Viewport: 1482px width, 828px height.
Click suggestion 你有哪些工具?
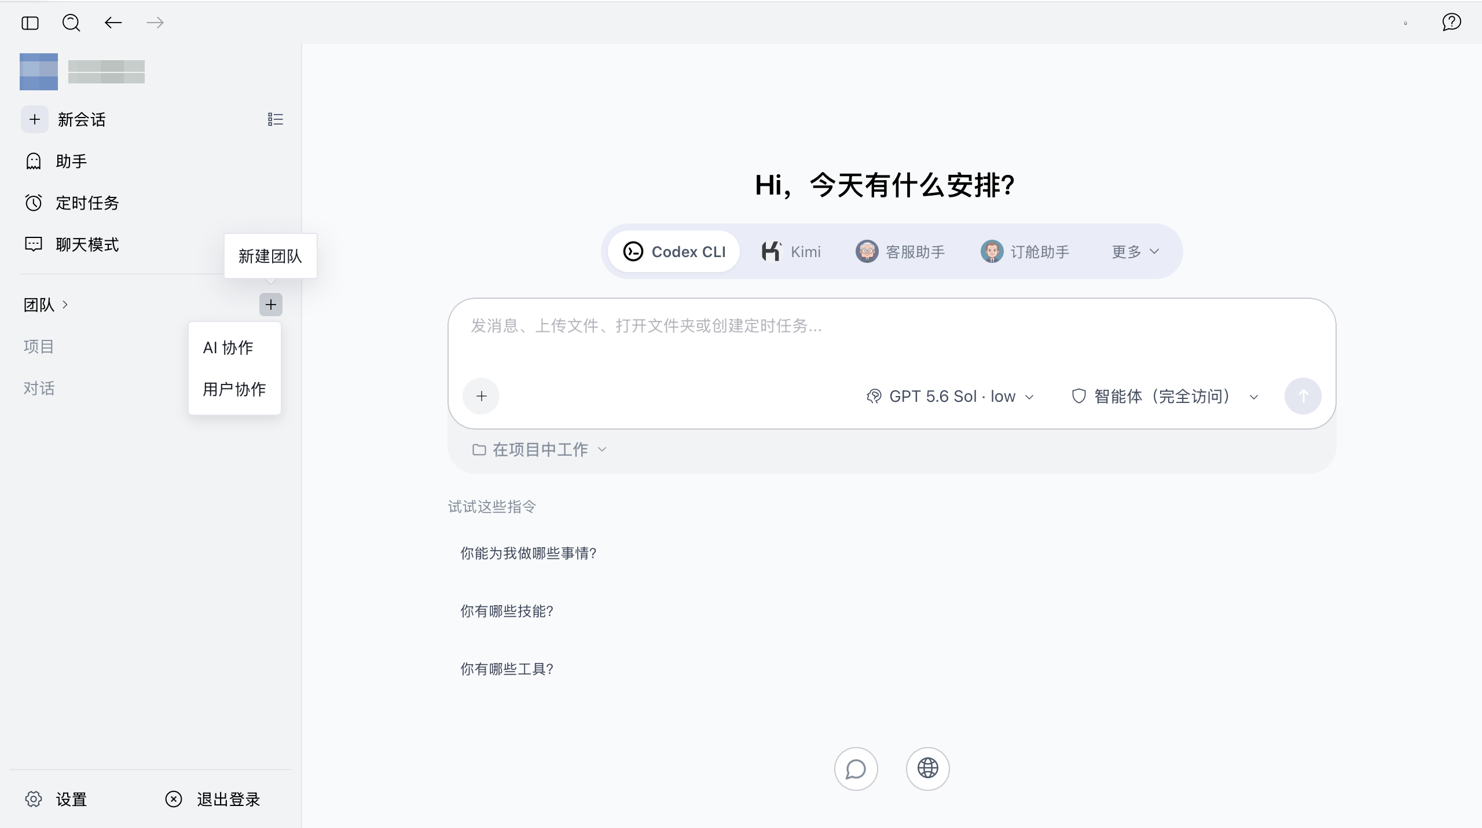pos(507,669)
